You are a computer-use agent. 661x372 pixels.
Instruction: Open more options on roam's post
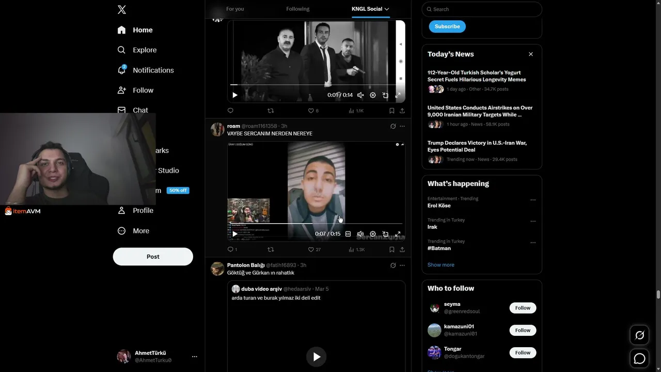[x=402, y=126]
